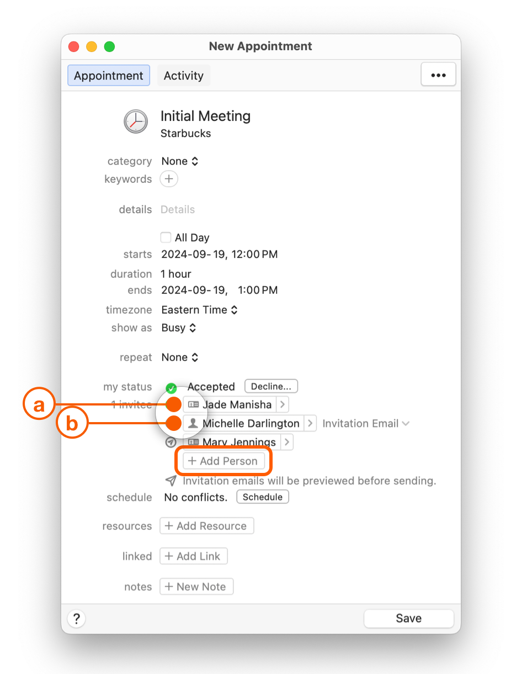
Task: Switch to the Activity tab
Action: [183, 76]
